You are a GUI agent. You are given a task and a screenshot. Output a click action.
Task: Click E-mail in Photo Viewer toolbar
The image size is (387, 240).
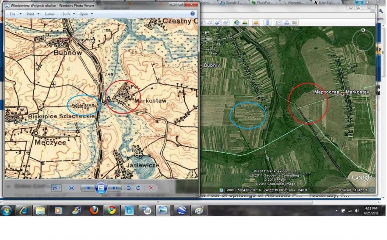tap(49, 14)
